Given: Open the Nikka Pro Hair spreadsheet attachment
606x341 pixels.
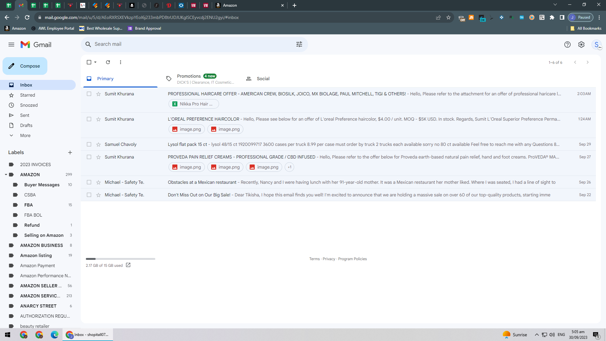Looking at the screenshot, I should 193,104.
